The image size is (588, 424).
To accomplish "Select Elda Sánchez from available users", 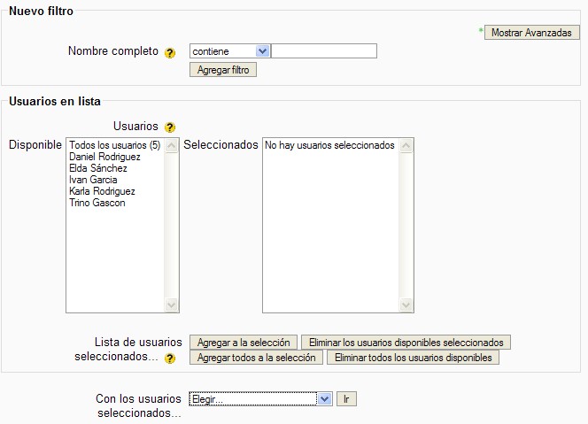I will (x=97, y=168).
